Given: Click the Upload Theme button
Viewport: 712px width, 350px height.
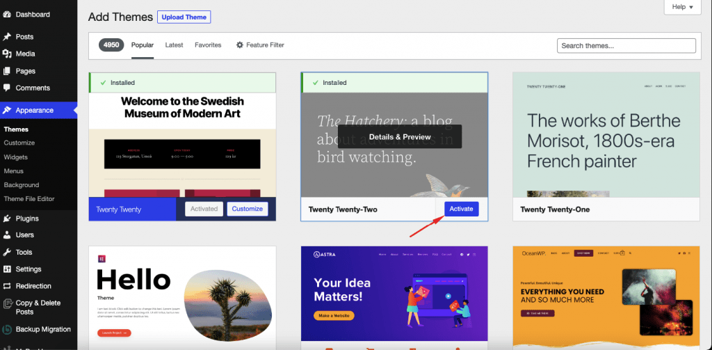Looking at the screenshot, I should click(184, 17).
